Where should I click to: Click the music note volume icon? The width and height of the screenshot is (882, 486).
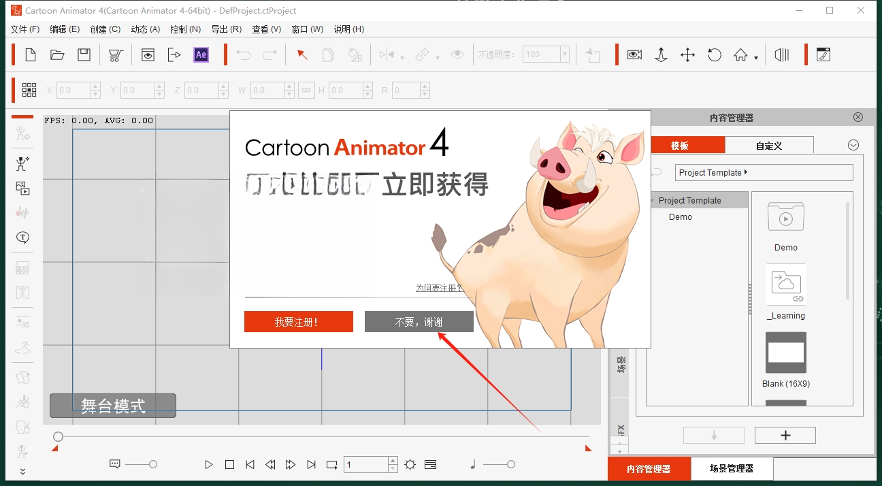point(473,464)
